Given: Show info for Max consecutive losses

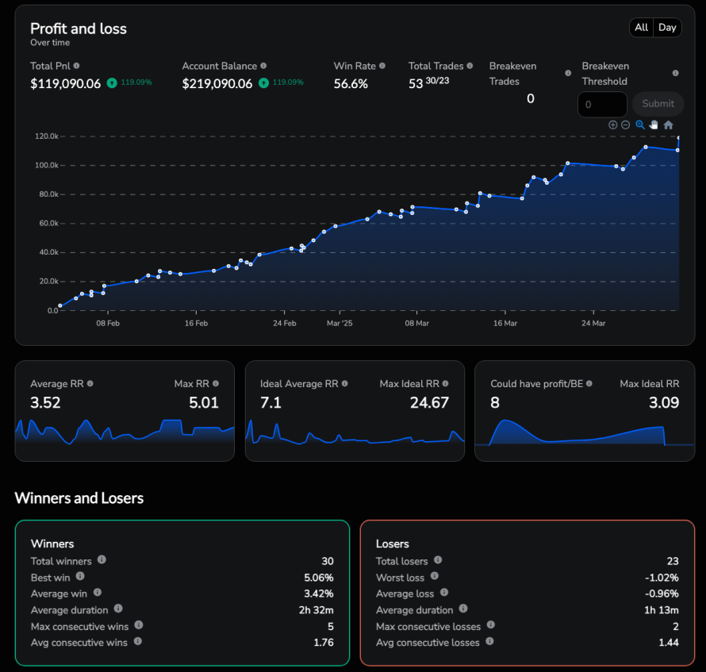Looking at the screenshot, I should point(490,626).
